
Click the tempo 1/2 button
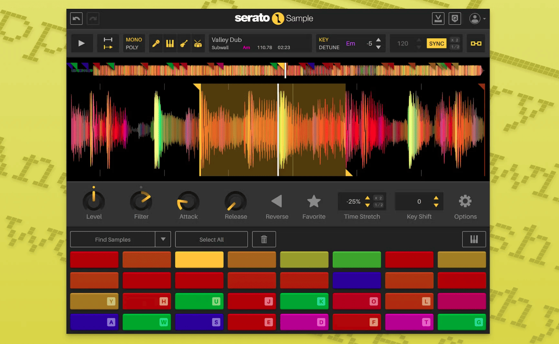point(455,47)
